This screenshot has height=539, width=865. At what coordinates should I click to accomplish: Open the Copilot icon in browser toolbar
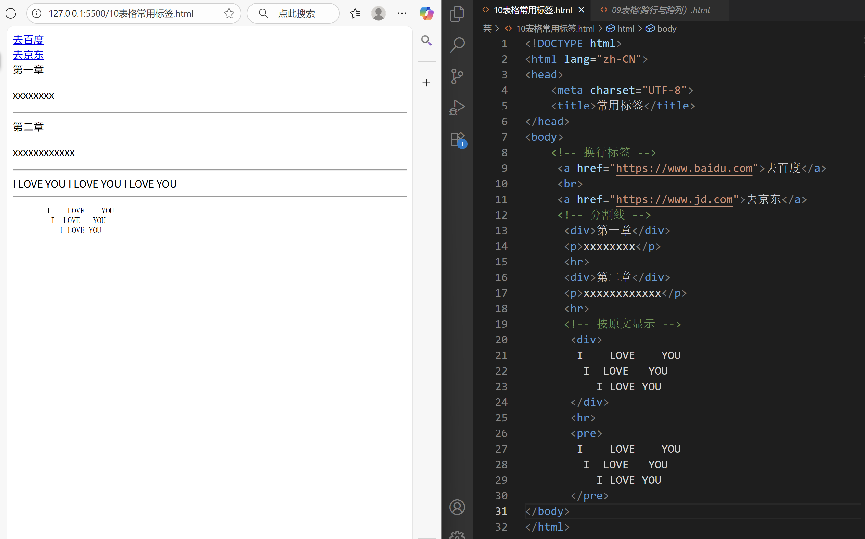(426, 14)
